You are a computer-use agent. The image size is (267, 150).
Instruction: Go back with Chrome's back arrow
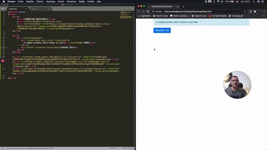point(139,12)
